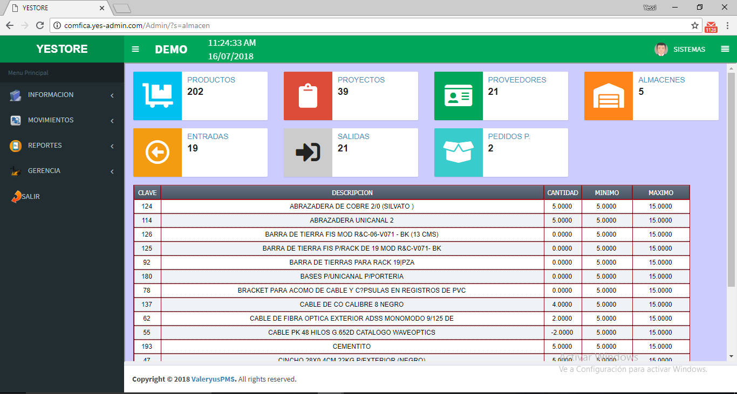Click the Gmail extension icon in browser
The image size is (737, 394).
point(711,26)
